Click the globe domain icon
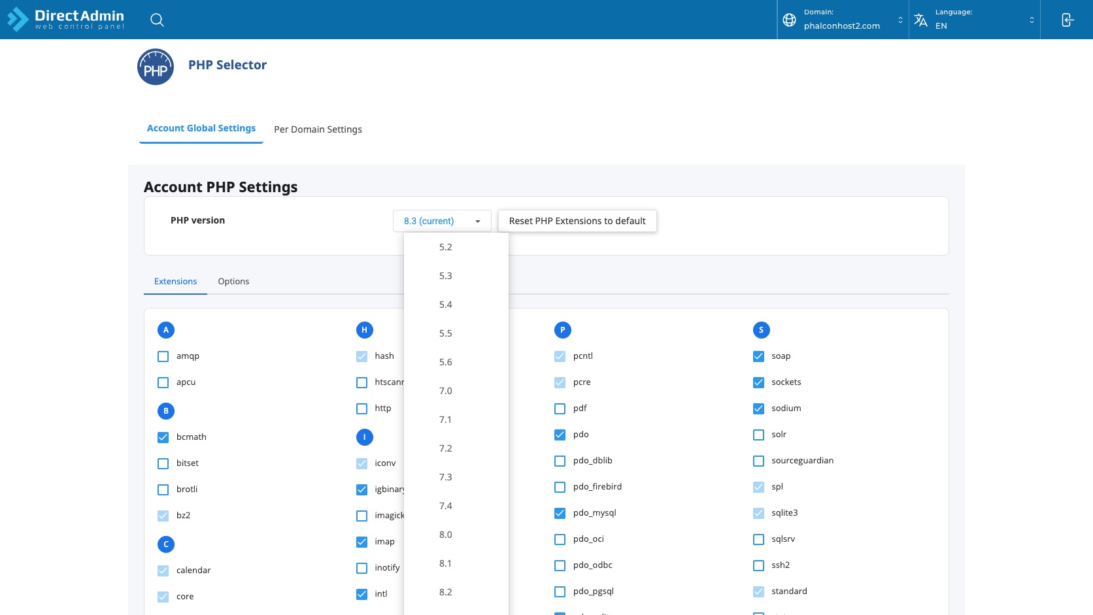 coord(789,20)
